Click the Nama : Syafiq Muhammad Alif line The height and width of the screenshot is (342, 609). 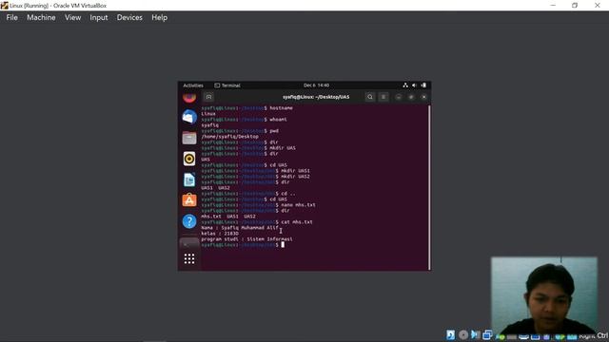click(240, 228)
